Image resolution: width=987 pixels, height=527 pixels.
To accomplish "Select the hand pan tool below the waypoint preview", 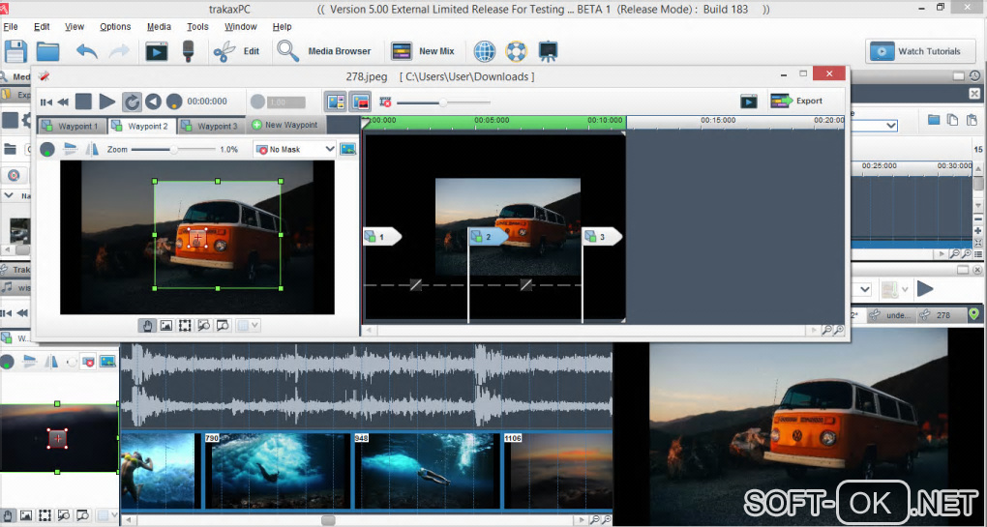I will [148, 326].
